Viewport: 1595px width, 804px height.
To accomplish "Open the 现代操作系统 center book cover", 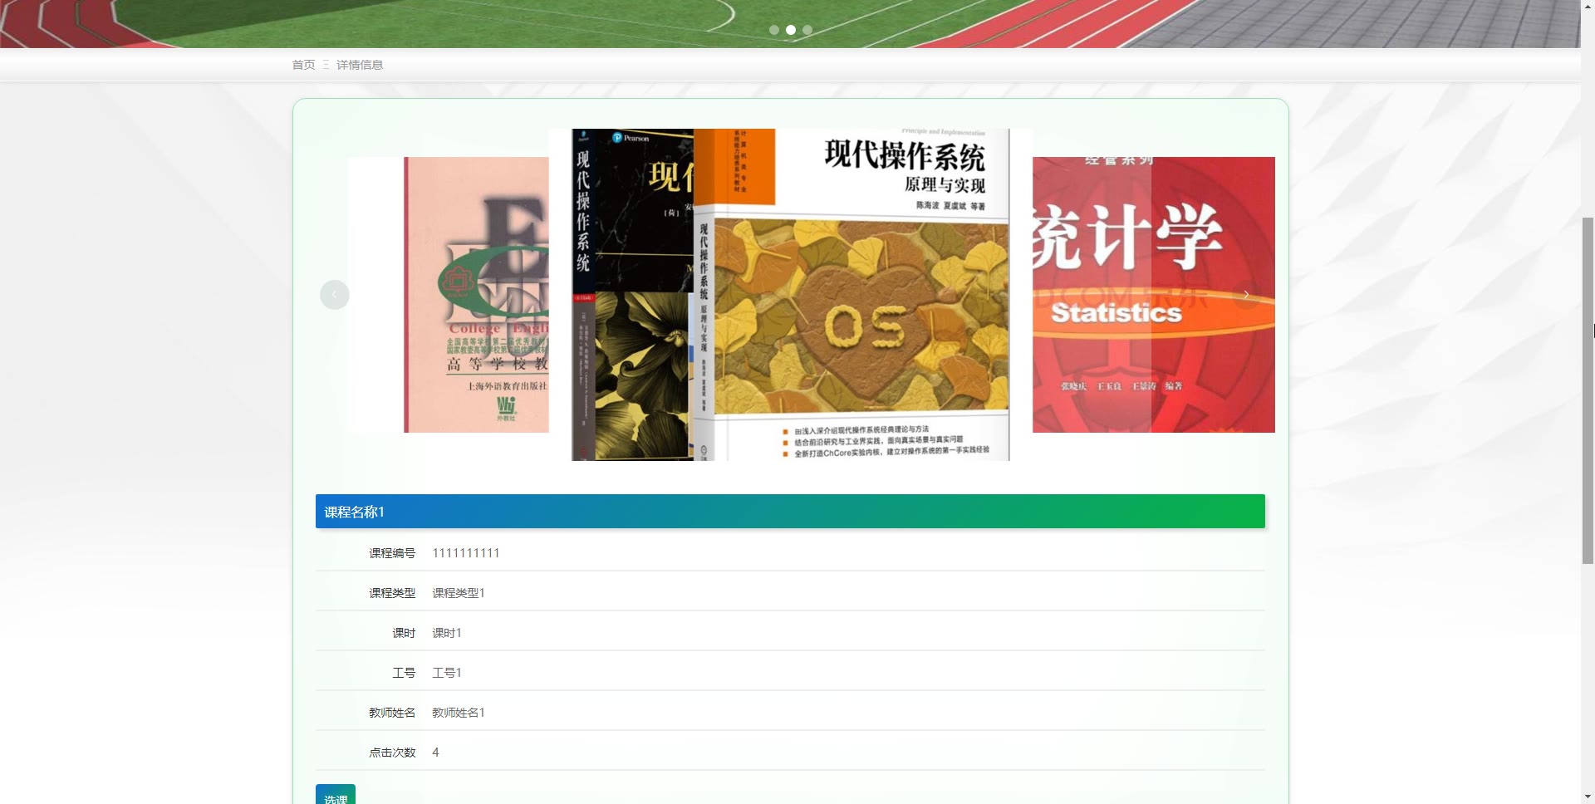I will [791, 295].
